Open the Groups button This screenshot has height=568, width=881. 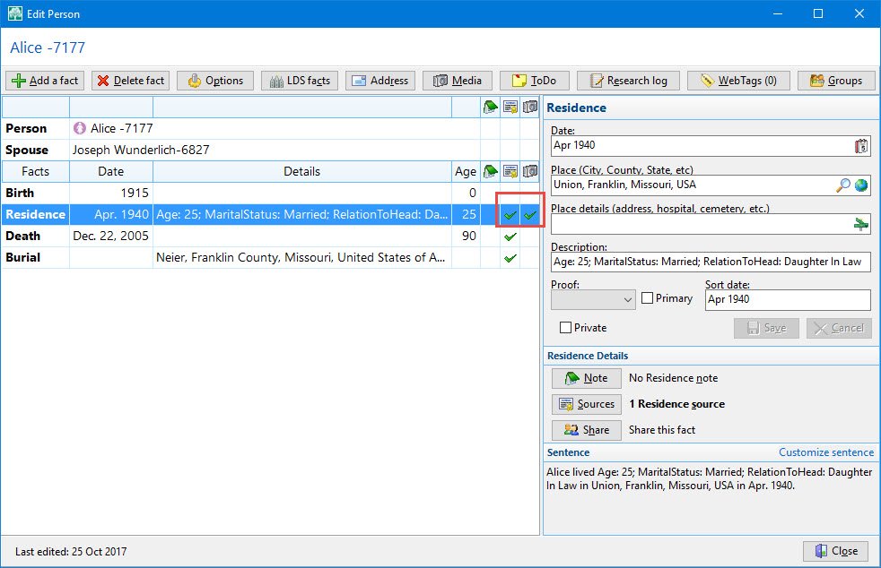coord(836,81)
